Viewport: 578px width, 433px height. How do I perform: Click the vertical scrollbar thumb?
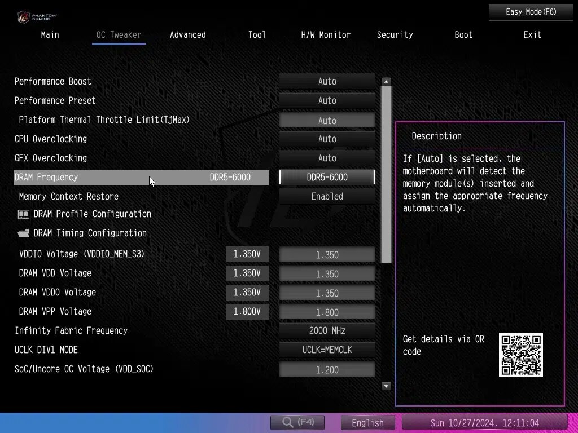click(386, 174)
